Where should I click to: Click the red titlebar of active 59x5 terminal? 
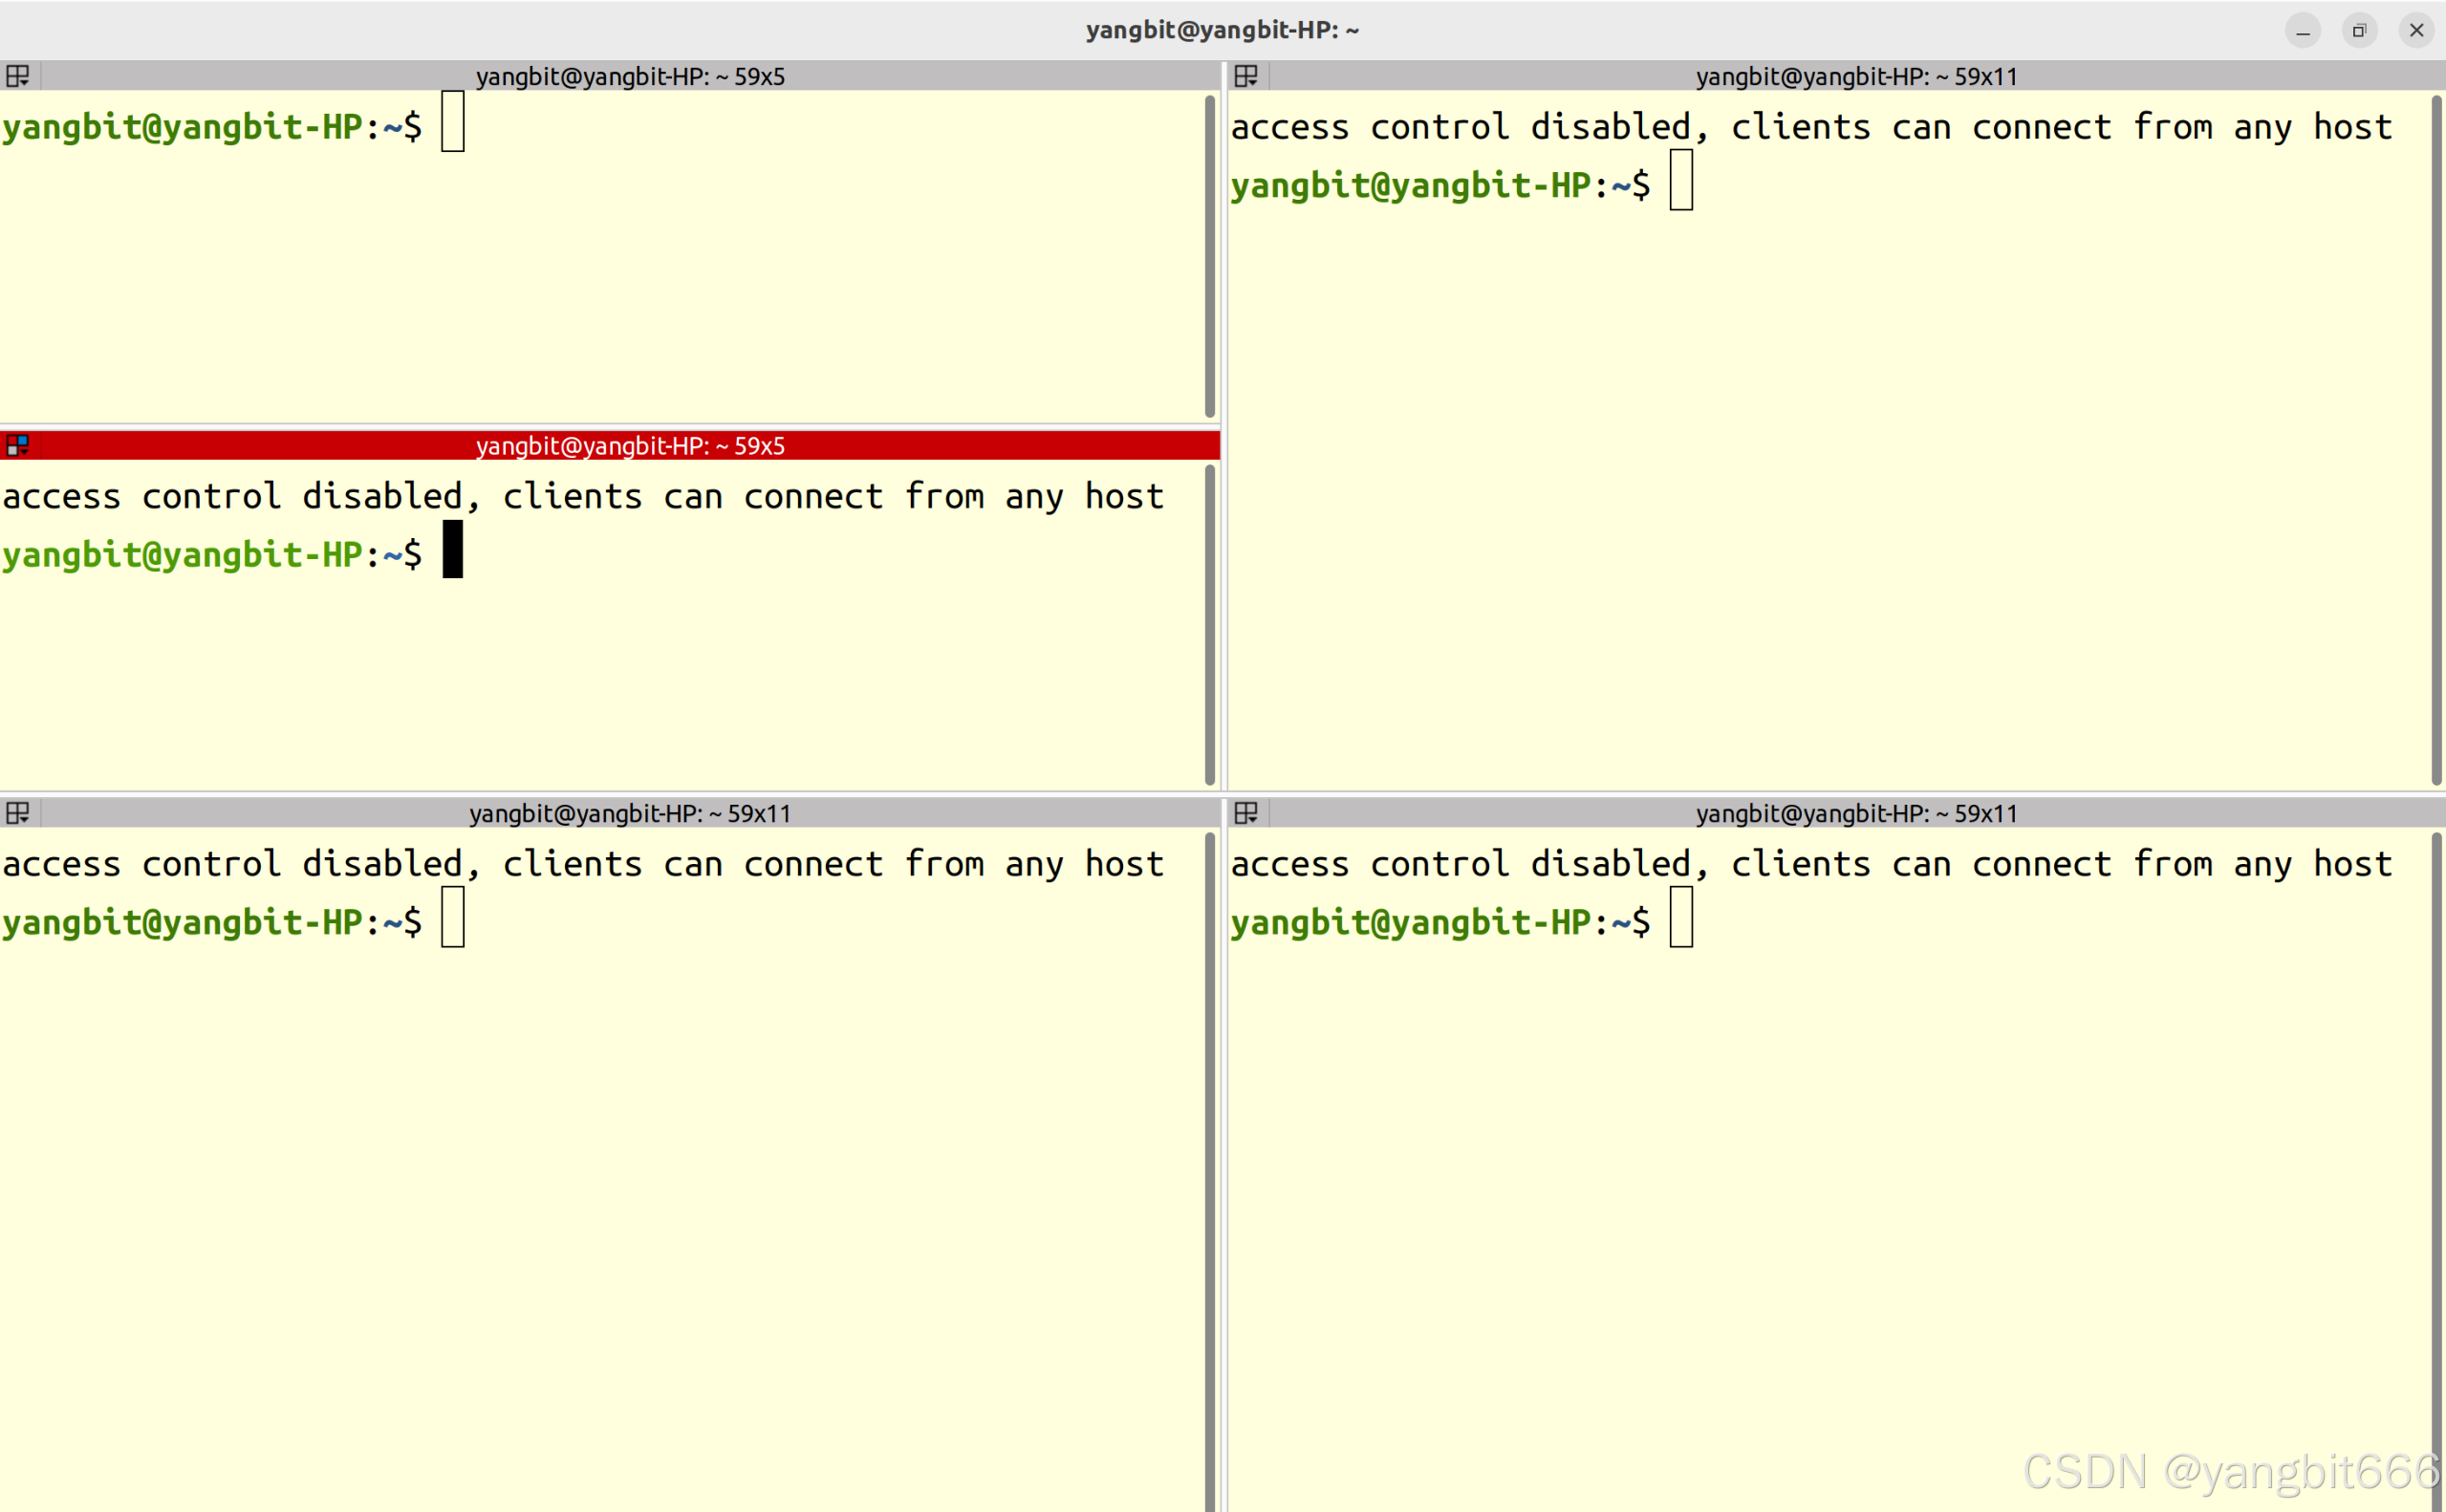point(630,446)
